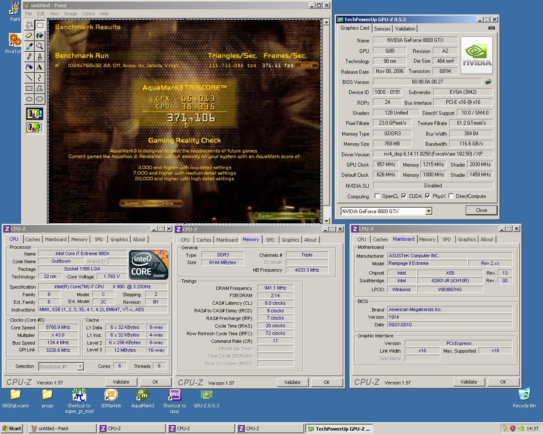Click the Intel Core i7 Extreme 980X name field
This screenshot has height=434, width=543.
coord(82,253)
